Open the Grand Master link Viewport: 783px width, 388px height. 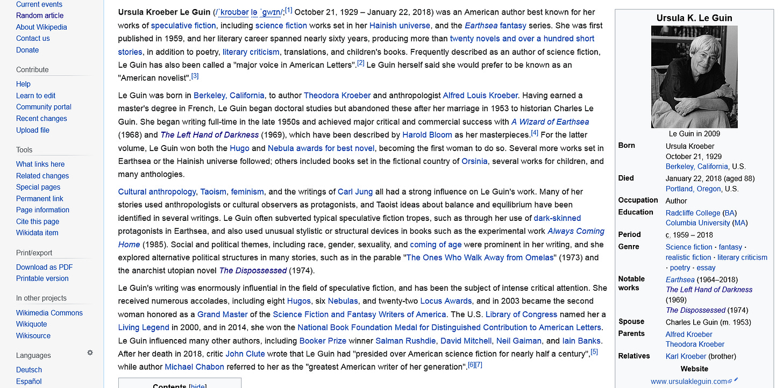click(222, 314)
